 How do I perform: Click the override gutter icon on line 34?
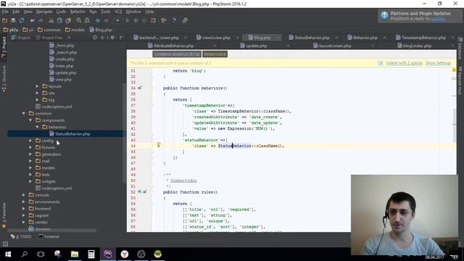140,88
